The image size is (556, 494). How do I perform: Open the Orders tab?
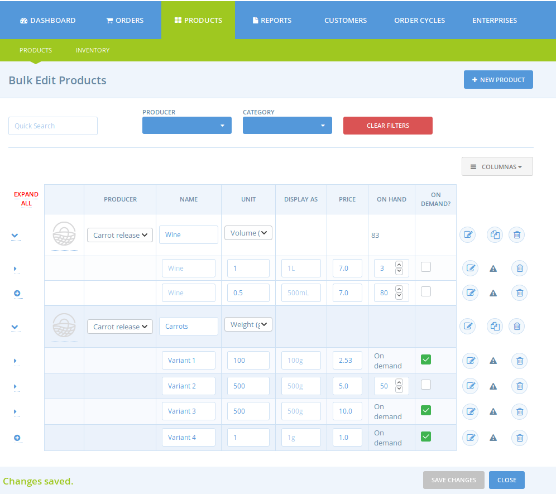125,20
